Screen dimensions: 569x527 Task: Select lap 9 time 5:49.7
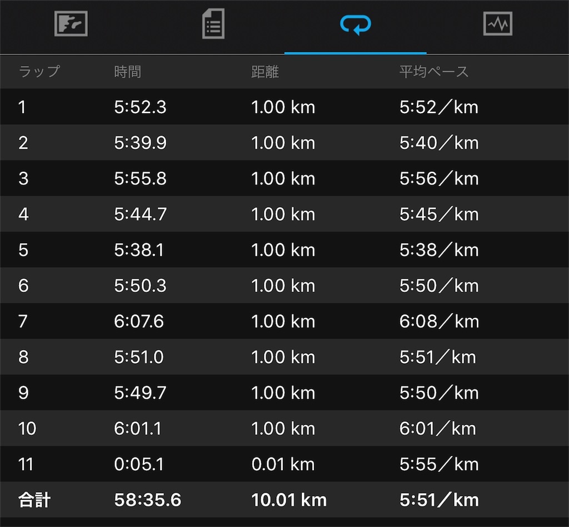[x=140, y=393]
